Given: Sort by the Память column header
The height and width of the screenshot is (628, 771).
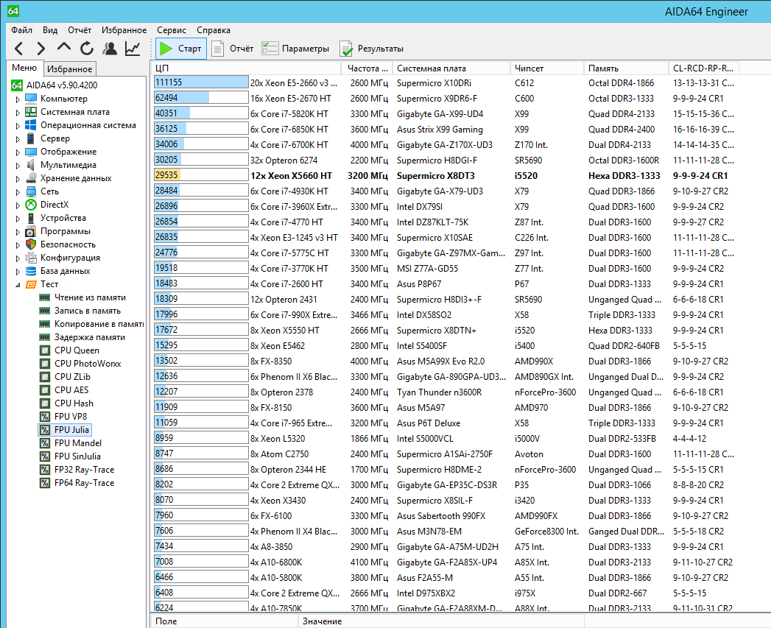Looking at the screenshot, I should pos(626,68).
